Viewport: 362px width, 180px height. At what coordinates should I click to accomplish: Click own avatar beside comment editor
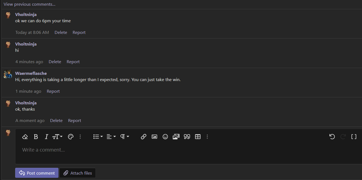click(8, 133)
